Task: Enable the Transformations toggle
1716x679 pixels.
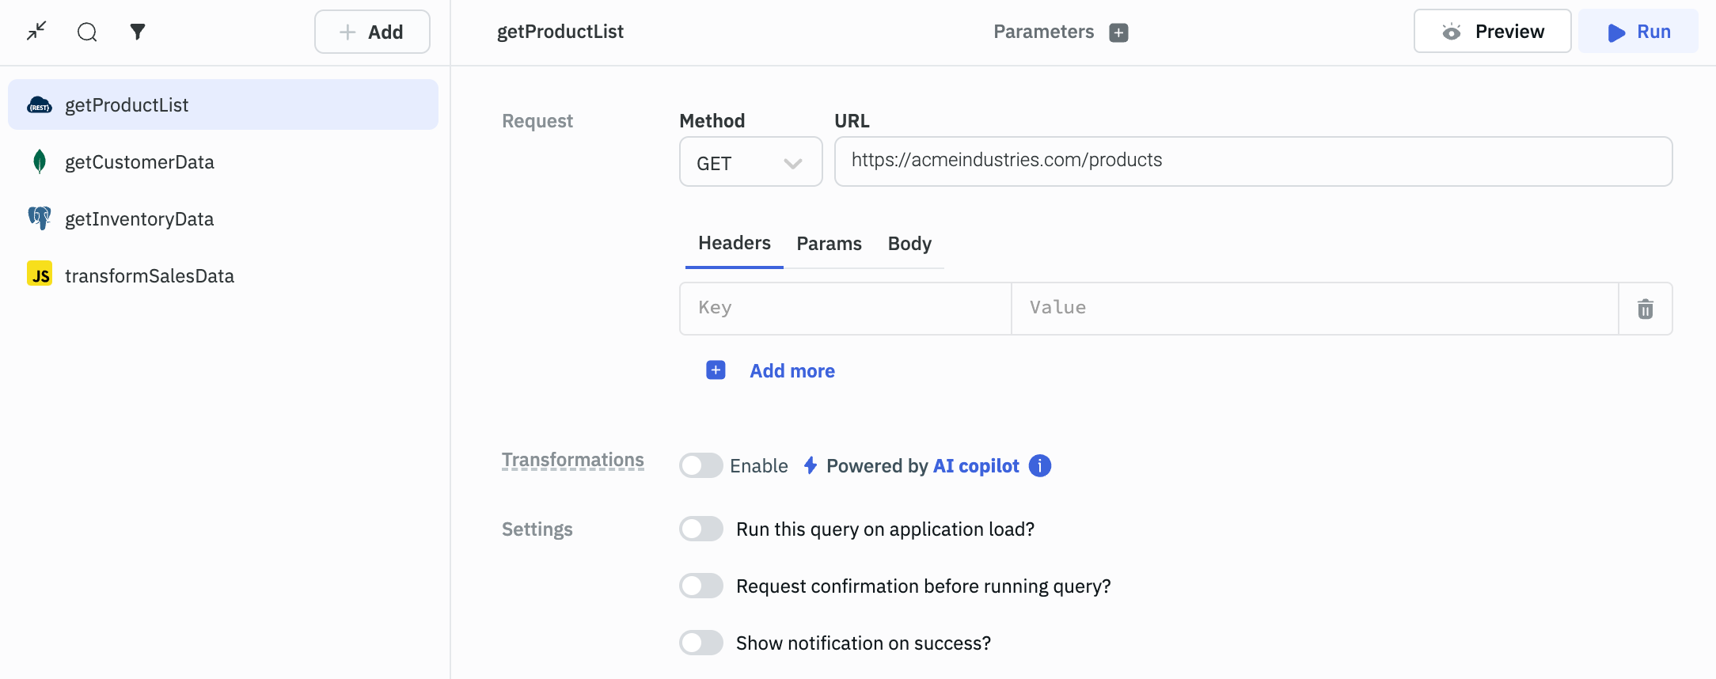Action: coord(701,466)
